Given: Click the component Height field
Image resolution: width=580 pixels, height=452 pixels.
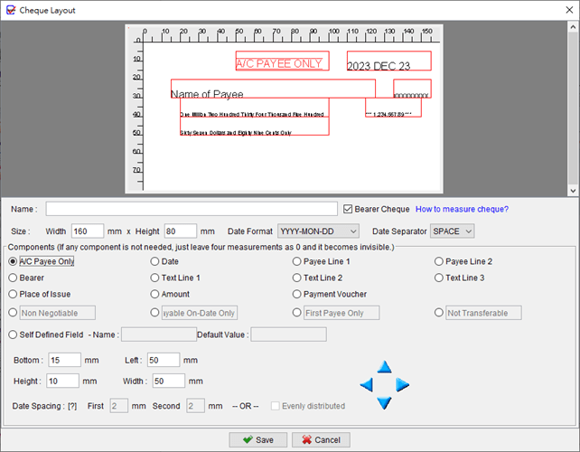Looking at the screenshot, I should (x=63, y=381).
